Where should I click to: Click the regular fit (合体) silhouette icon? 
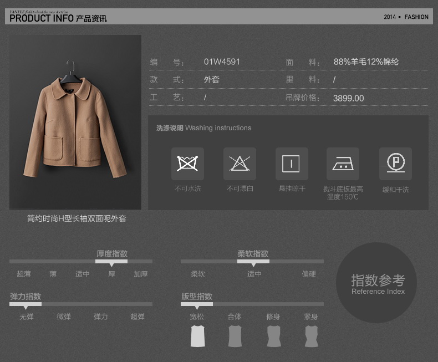point(235,336)
